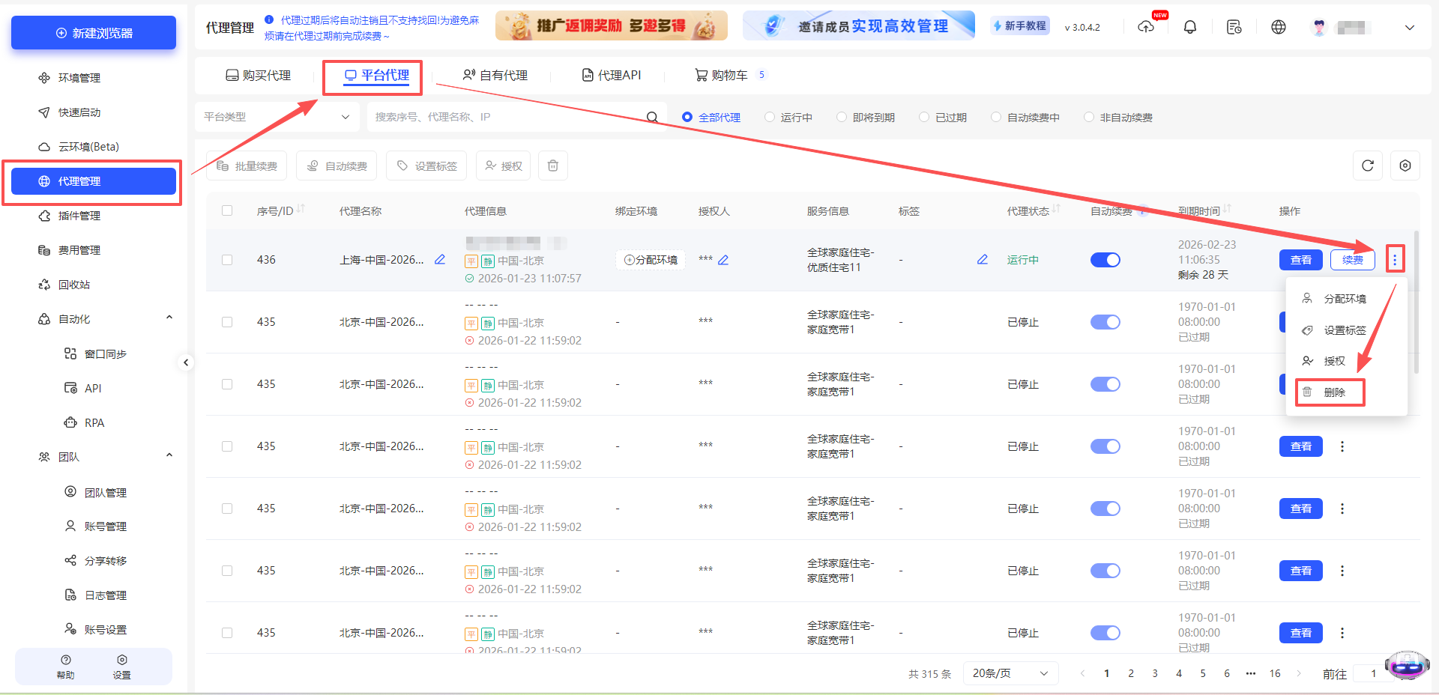This screenshot has height=695, width=1439.
Task: Click the edit pencil next to 上海-中国-2026 proxy name
Action: tap(440, 260)
